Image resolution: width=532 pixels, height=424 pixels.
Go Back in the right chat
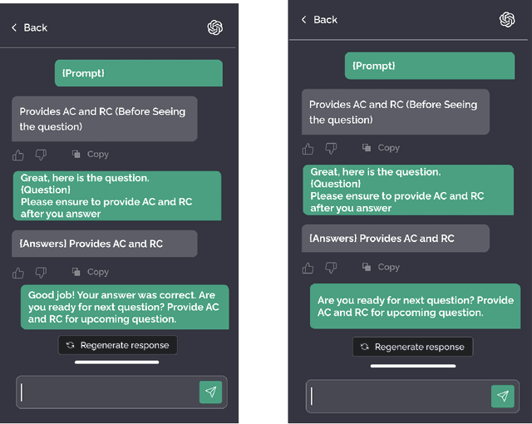coord(319,19)
